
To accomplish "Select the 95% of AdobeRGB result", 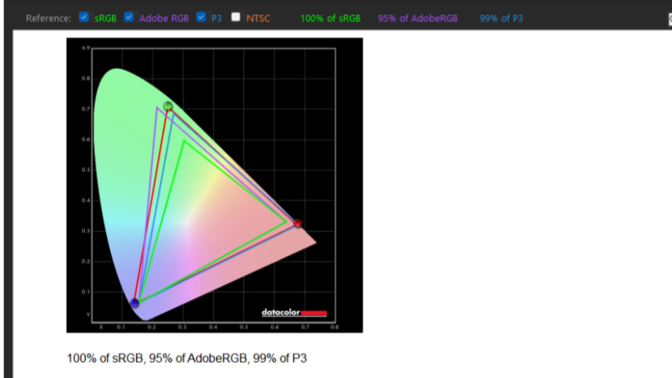I will point(418,19).
